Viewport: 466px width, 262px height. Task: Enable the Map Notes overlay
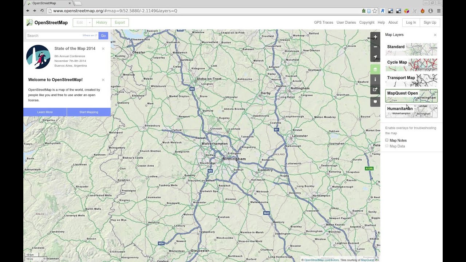pyautogui.click(x=387, y=140)
